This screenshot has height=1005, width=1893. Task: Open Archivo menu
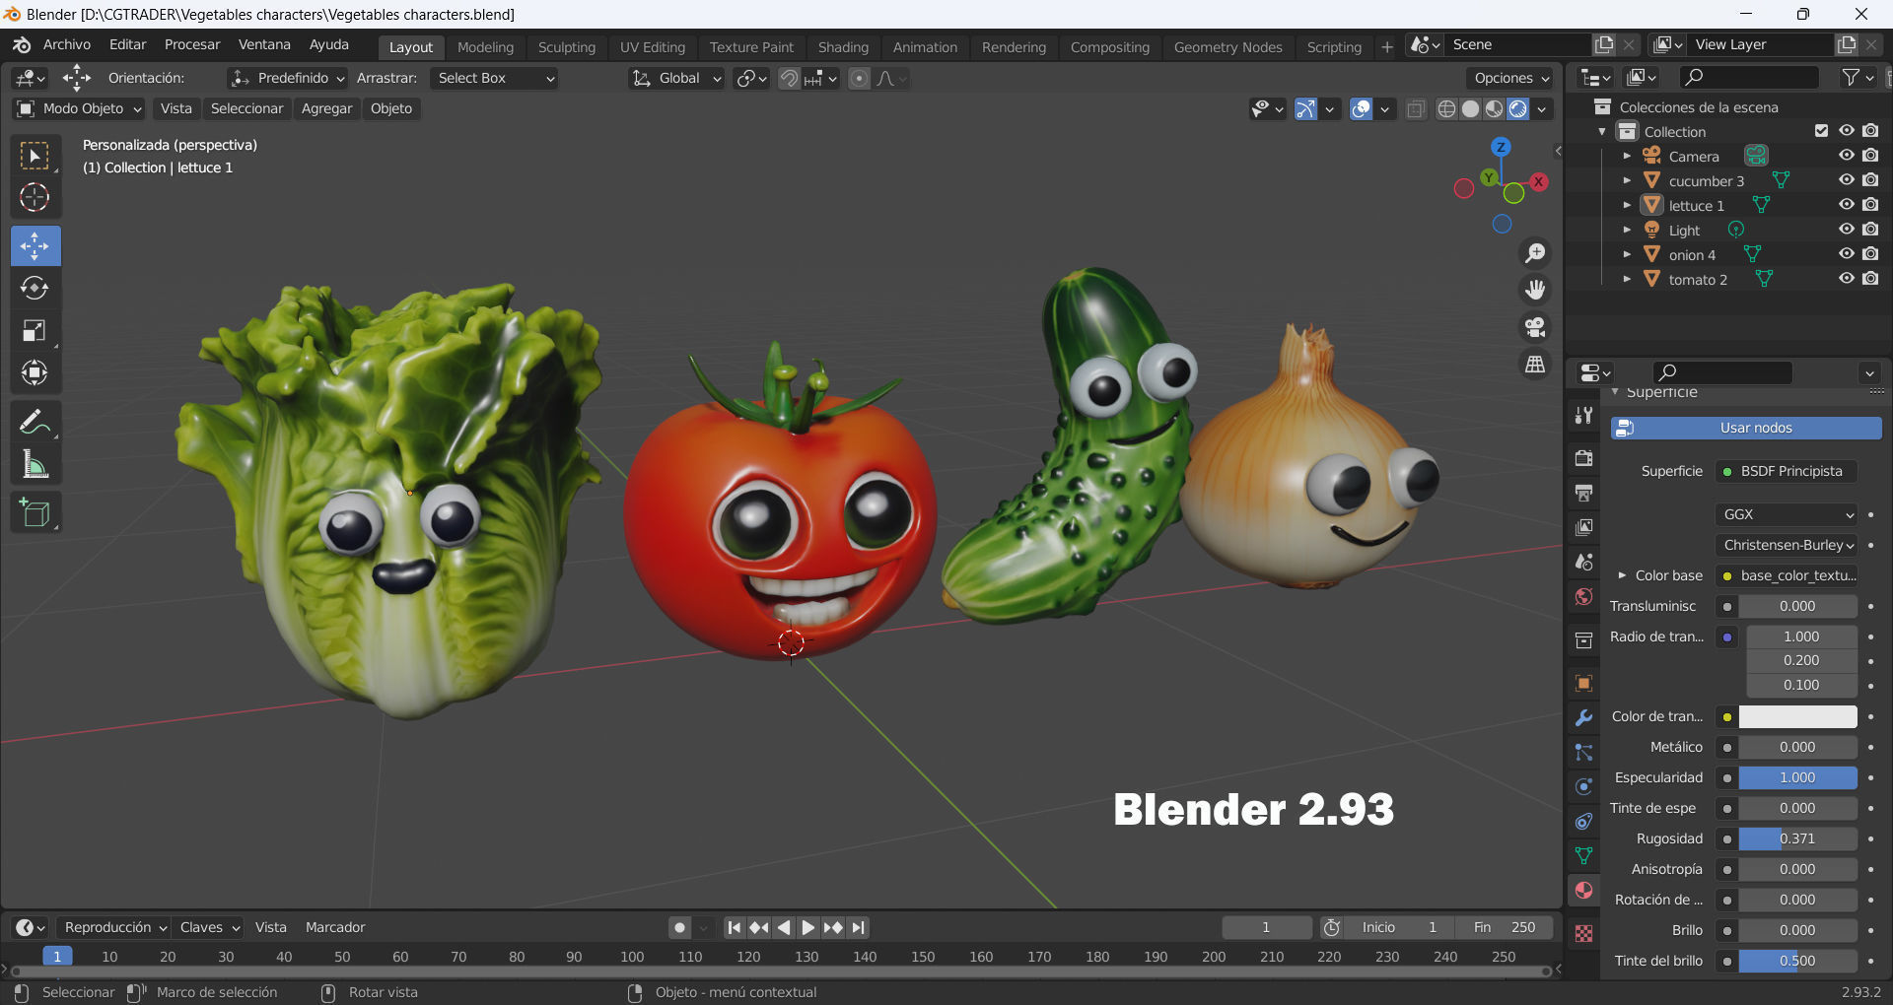click(67, 44)
